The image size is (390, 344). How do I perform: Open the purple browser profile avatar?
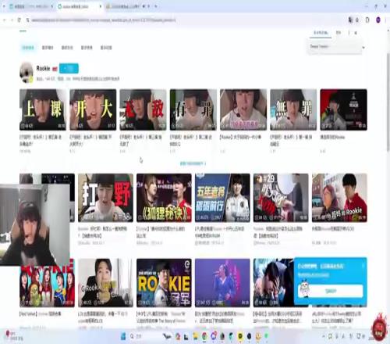pyautogui.click(x=378, y=20)
